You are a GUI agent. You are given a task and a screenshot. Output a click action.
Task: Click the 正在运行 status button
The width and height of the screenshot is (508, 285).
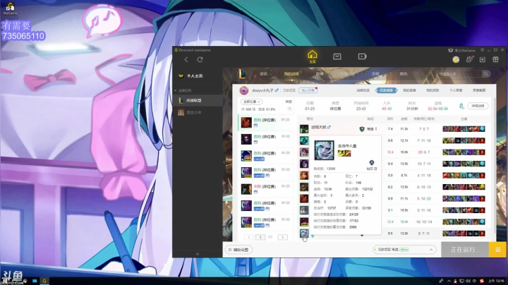click(465, 250)
